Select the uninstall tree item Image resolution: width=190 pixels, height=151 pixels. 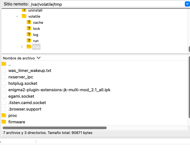[35, 10]
